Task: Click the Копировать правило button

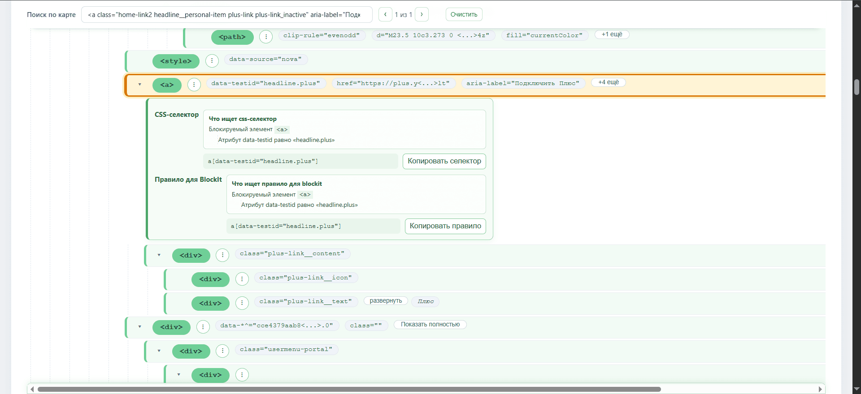Action: tap(445, 226)
